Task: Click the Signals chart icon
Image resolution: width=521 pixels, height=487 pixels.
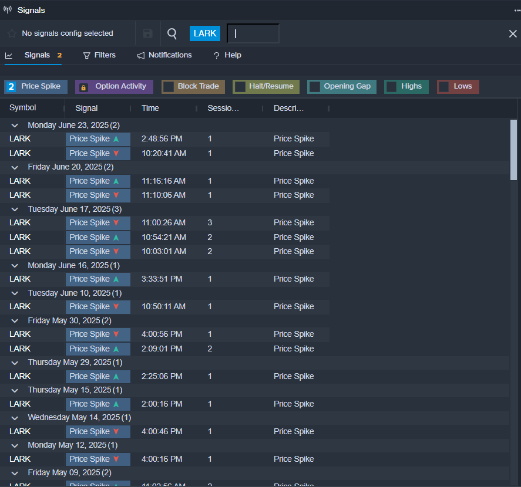Action: point(9,55)
